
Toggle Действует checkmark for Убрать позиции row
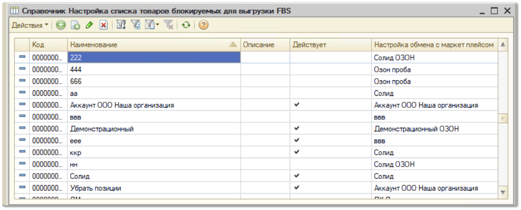297,188
